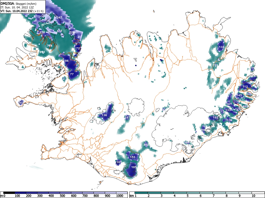Click the '352' visibility value on the map
Screen dimensions: 265x198
click(146, 145)
